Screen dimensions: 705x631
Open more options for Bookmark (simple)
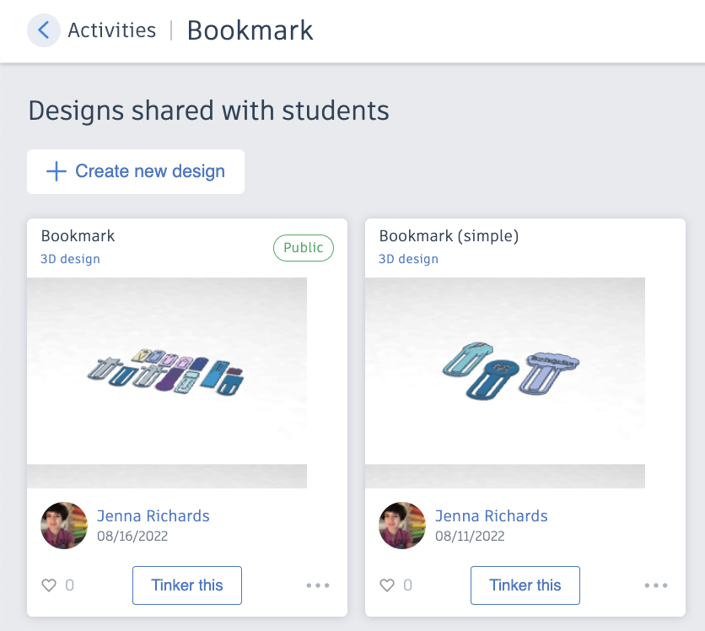(x=656, y=585)
